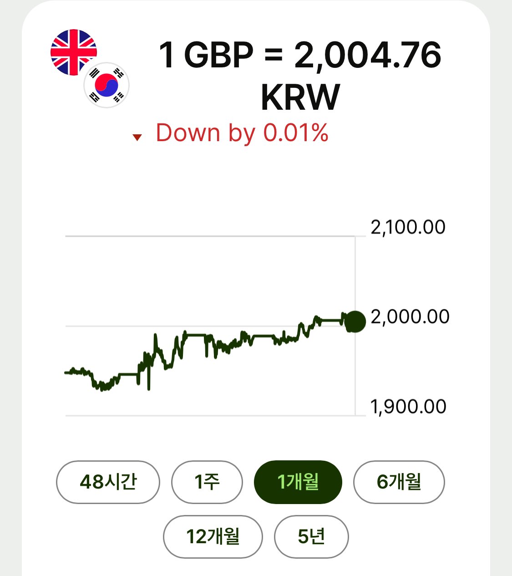This screenshot has height=576, width=512.
Task: Click the "Down by 0.01%" text
Action: 242,133
